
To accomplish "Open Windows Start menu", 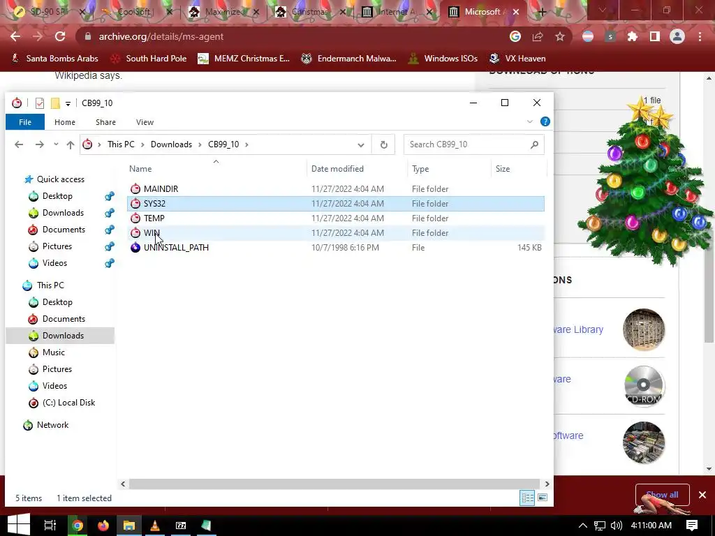I will click(19, 525).
